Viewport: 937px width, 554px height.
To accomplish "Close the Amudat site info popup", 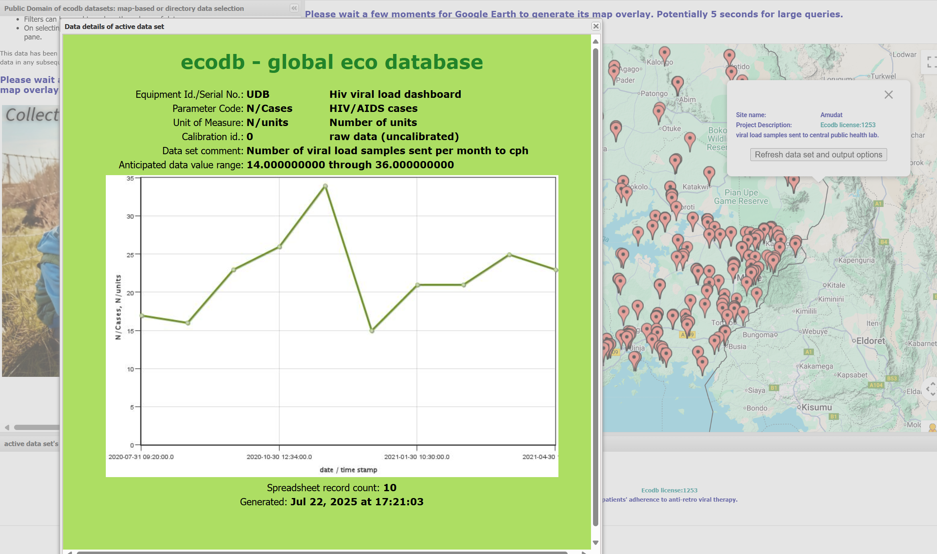I will (x=888, y=95).
